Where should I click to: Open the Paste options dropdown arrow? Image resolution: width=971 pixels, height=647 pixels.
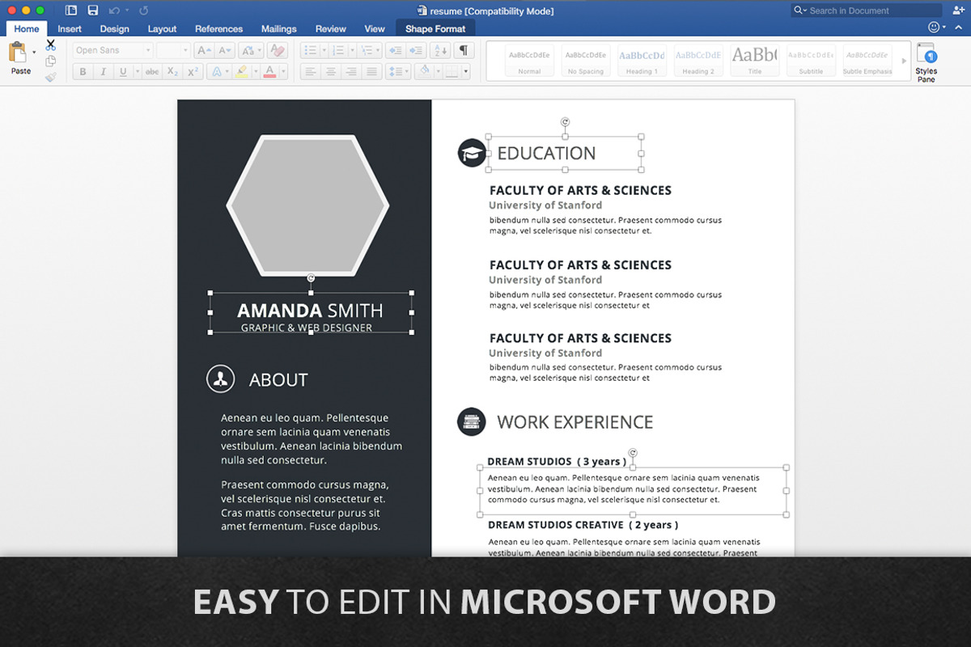coord(34,53)
